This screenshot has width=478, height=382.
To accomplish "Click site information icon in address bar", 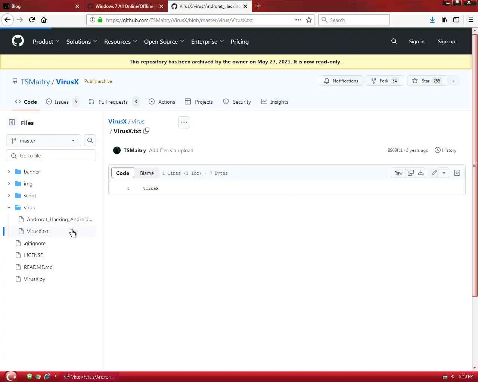I will point(93,20).
